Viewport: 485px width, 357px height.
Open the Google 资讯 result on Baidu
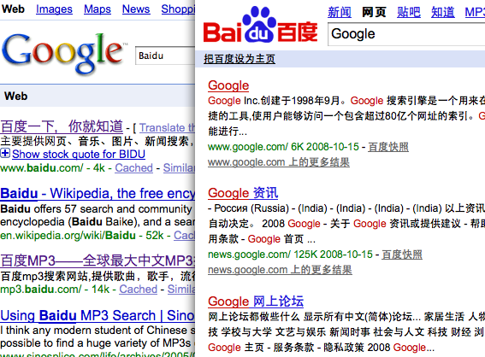(x=243, y=193)
